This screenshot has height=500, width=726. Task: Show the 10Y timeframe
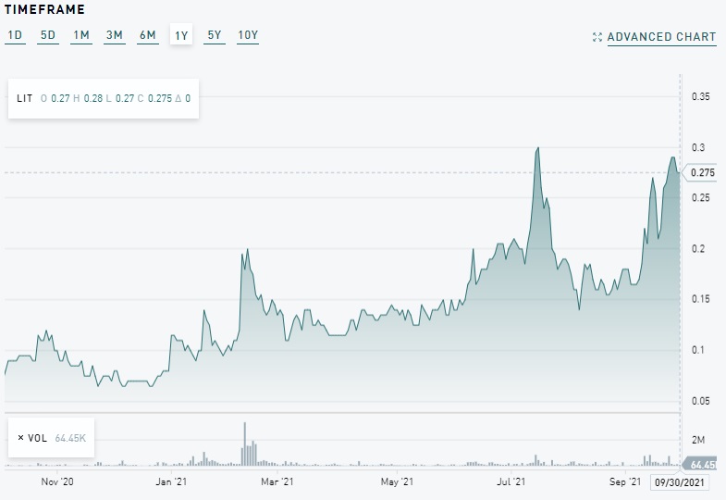(x=248, y=35)
